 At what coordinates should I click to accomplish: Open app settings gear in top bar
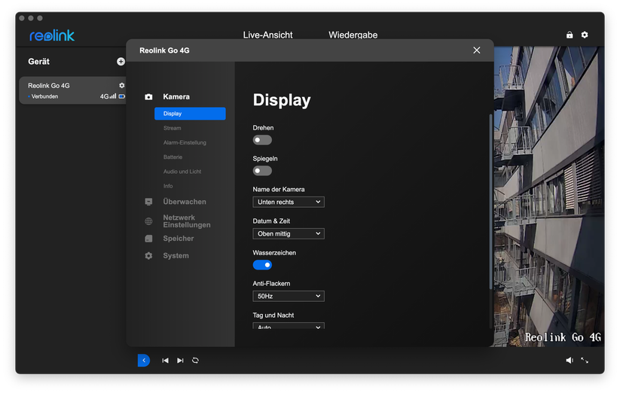pos(585,35)
